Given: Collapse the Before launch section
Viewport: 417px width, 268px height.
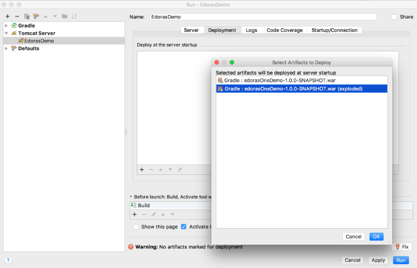Looking at the screenshot, I should coord(131,197).
